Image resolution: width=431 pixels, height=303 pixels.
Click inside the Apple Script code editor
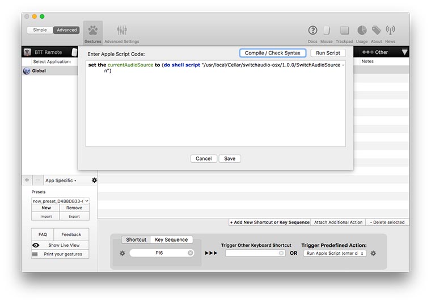[216, 103]
